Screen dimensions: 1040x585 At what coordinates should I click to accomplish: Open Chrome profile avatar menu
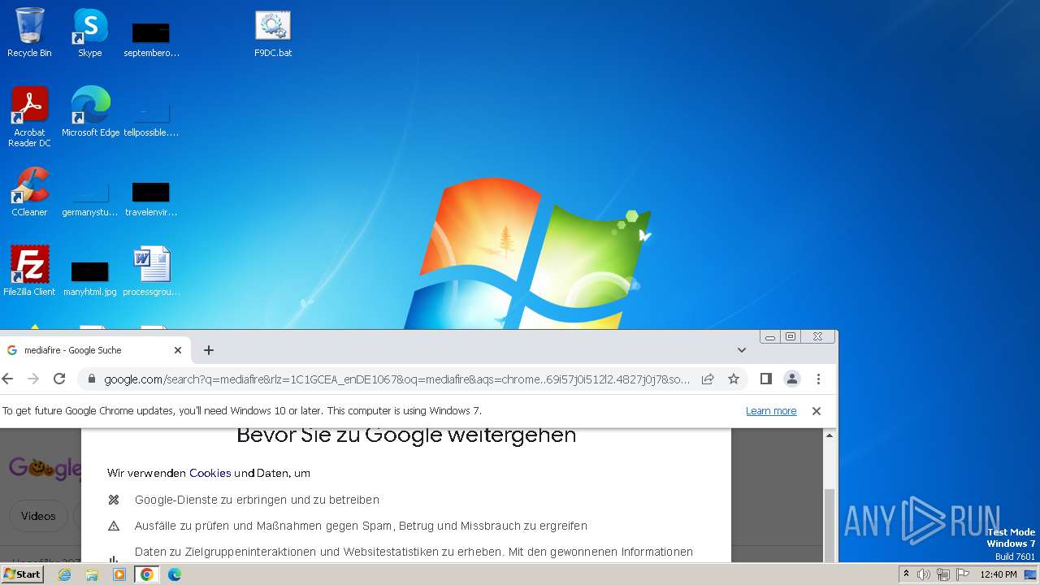coord(792,379)
